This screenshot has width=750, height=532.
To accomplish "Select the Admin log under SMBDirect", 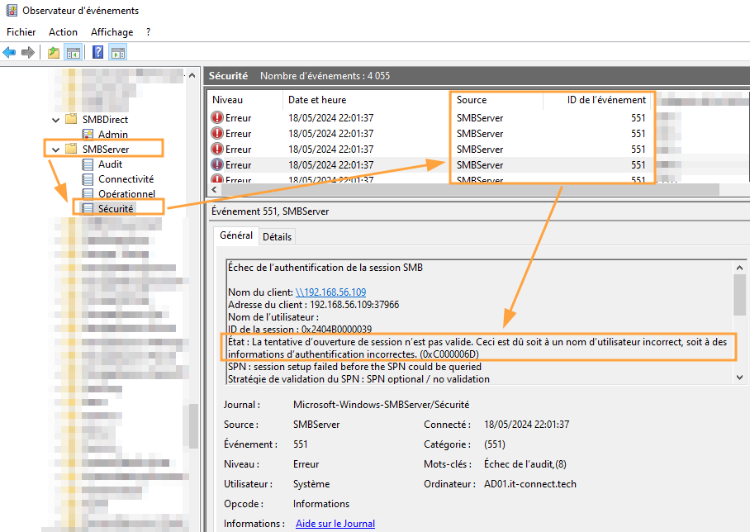I will [x=112, y=135].
